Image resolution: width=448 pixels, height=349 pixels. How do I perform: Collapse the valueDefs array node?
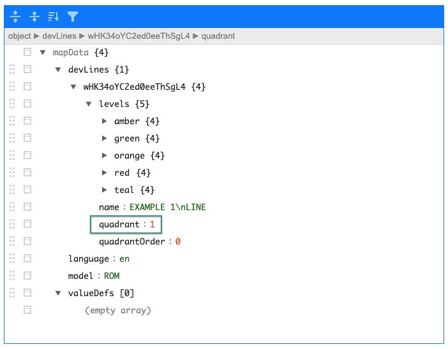tap(58, 293)
